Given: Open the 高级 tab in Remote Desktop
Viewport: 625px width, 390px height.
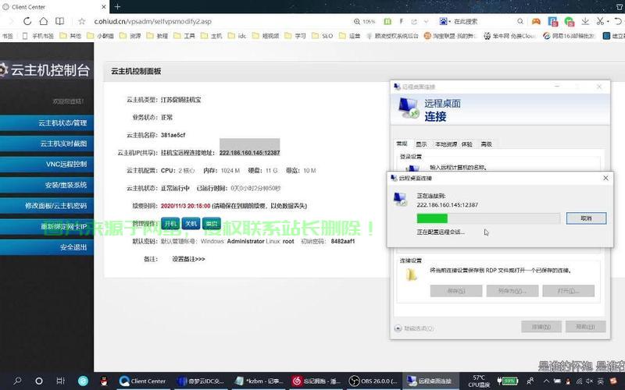Looking at the screenshot, I should click(x=486, y=144).
